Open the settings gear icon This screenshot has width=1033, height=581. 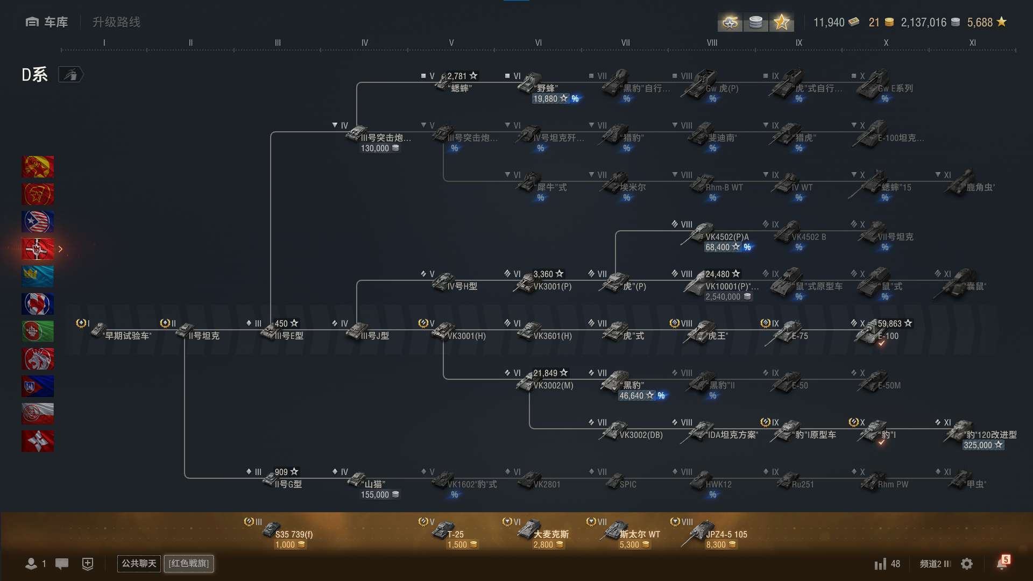coord(967,564)
